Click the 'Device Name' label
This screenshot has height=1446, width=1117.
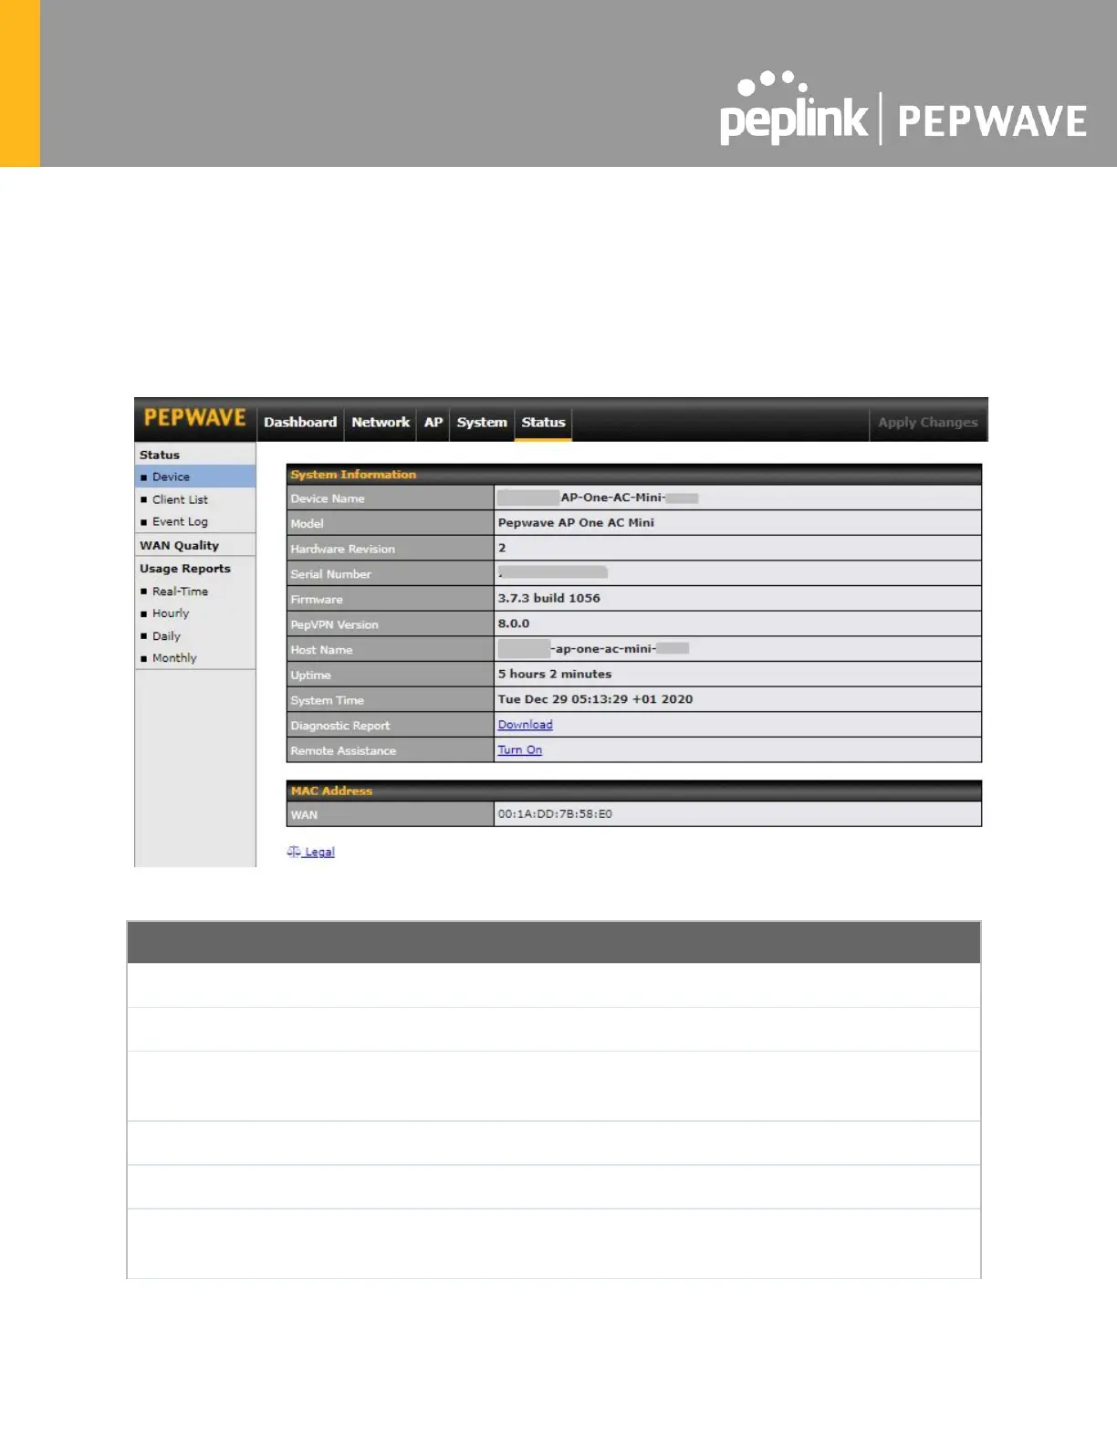[x=327, y=498]
